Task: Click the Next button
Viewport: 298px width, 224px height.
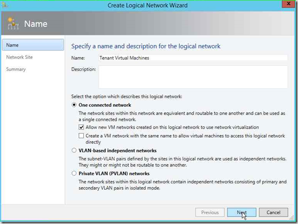Action: click(x=242, y=212)
